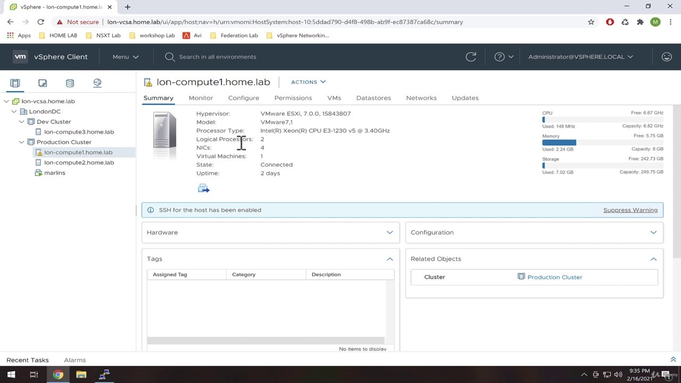
Task: Open Task View on the taskbar
Action: tap(34, 374)
